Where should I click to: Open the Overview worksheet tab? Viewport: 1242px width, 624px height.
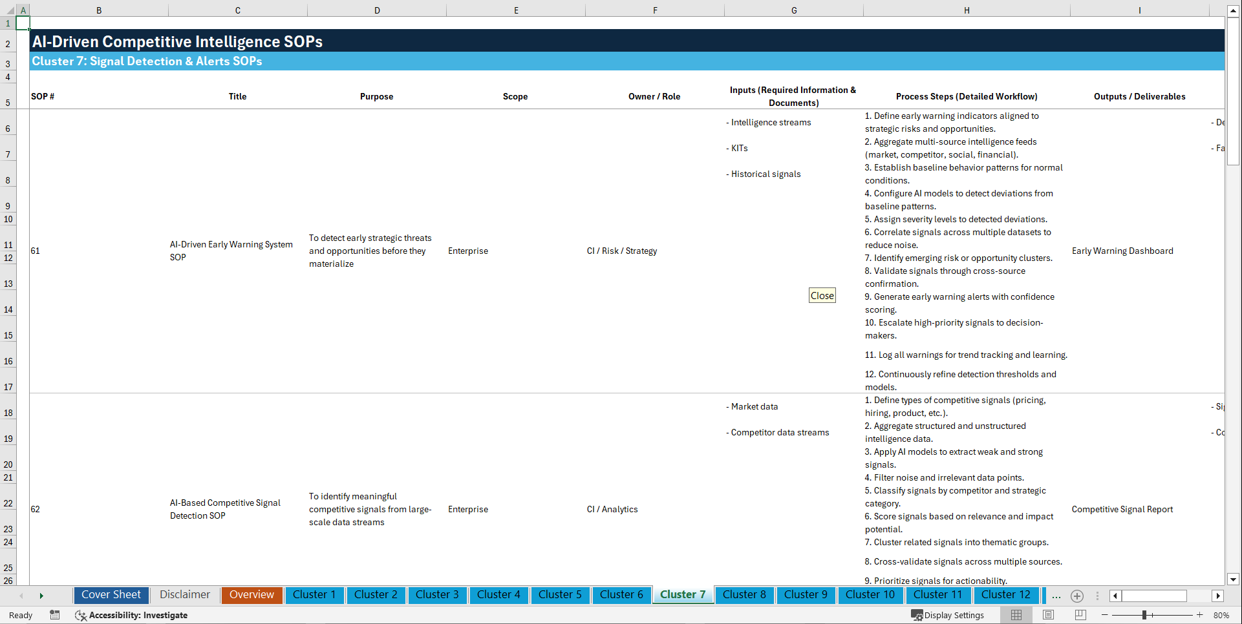pyautogui.click(x=252, y=595)
